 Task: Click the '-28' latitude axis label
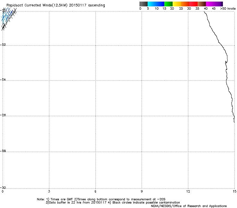[x=3, y=151]
